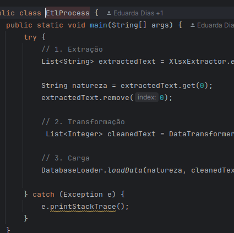
Task: Click the try keyword
Action: 30,37
